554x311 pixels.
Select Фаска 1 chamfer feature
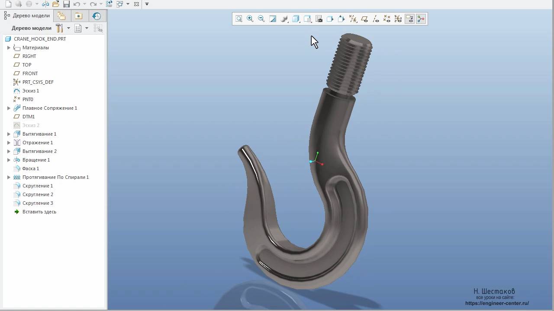pos(31,168)
